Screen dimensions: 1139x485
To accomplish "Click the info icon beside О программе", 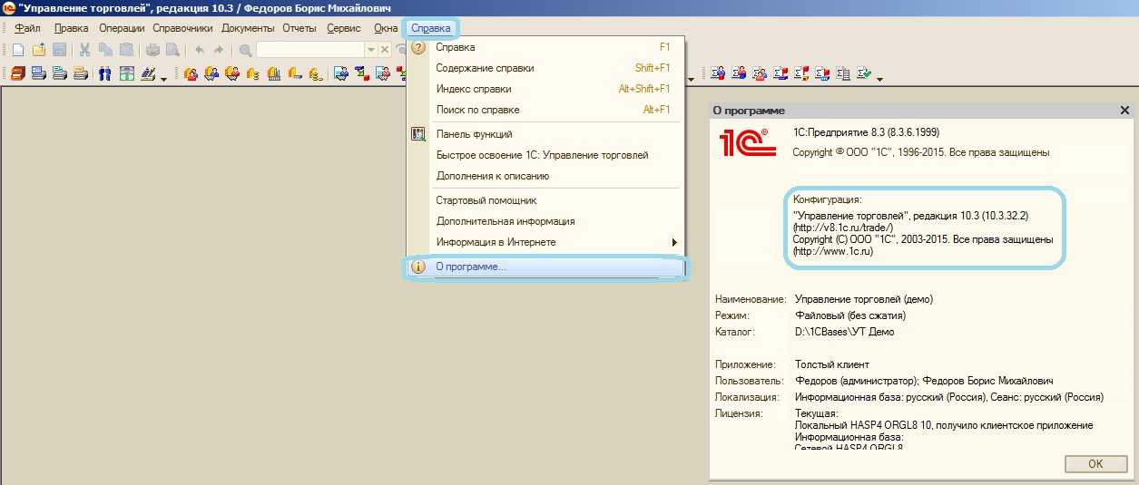I will pyautogui.click(x=418, y=267).
